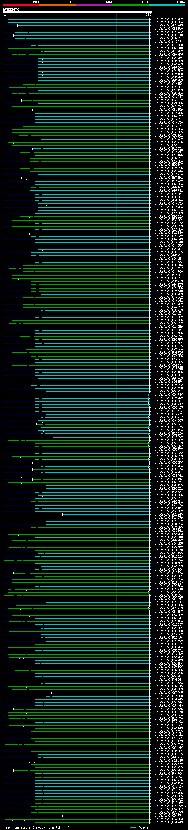The height and width of the screenshot is (830, 188).
Task: Select hit label UniRef100_Q3LFQ5
Action: 169,362
